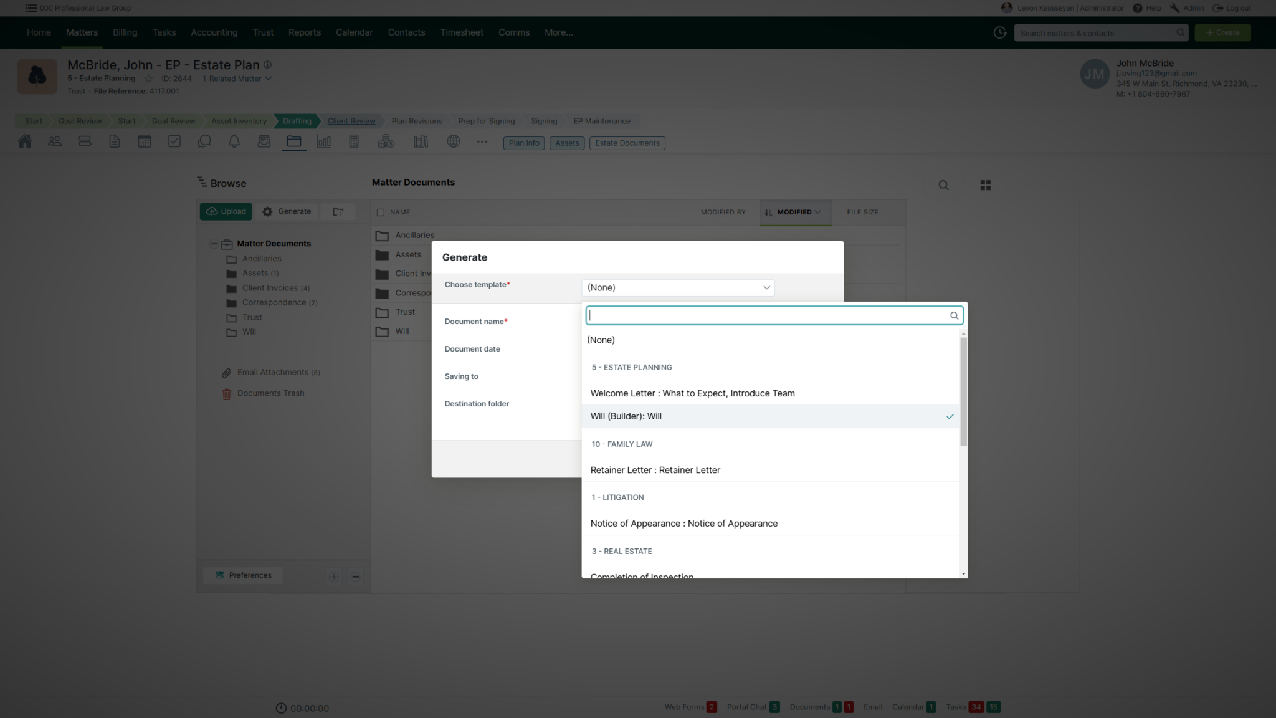Sort by the MODIFIED column header
This screenshot has height=718, width=1276.
(x=794, y=213)
